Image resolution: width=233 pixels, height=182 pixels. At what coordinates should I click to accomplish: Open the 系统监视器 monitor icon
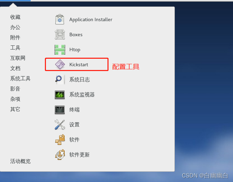click(x=60, y=95)
